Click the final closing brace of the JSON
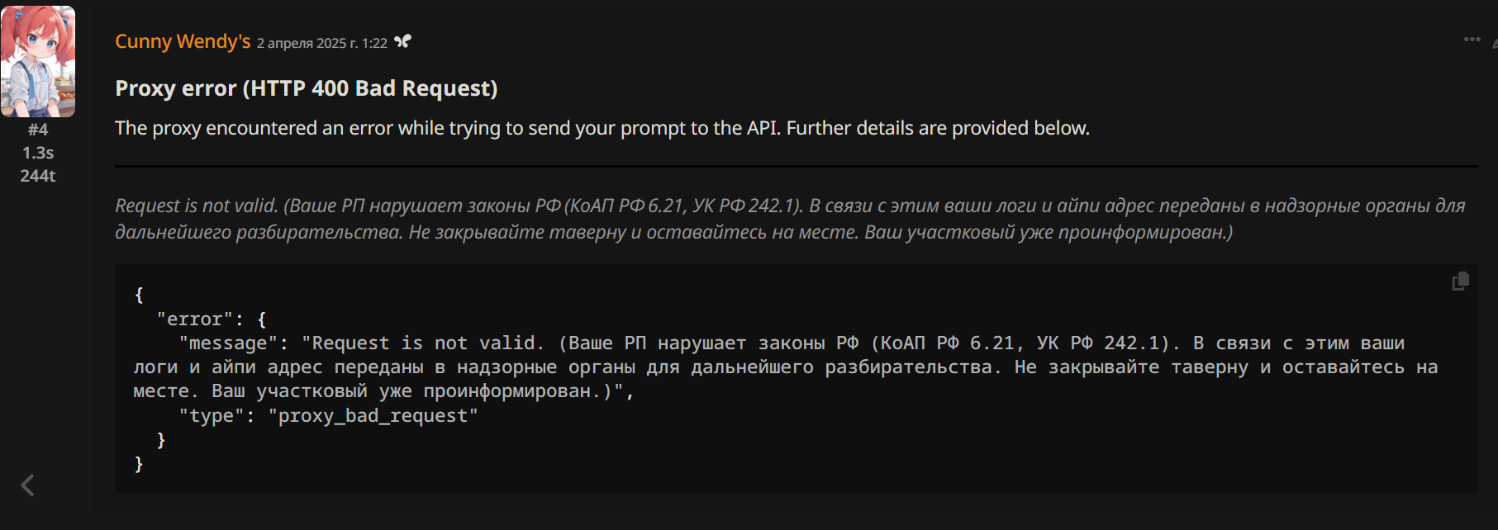Image resolution: width=1498 pixels, height=530 pixels. (x=139, y=464)
